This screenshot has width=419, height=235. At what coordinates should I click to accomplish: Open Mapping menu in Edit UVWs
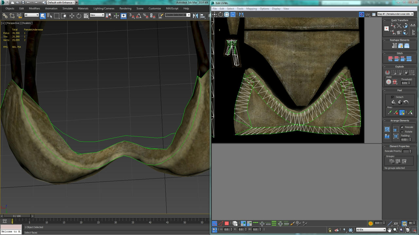coord(251,8)
